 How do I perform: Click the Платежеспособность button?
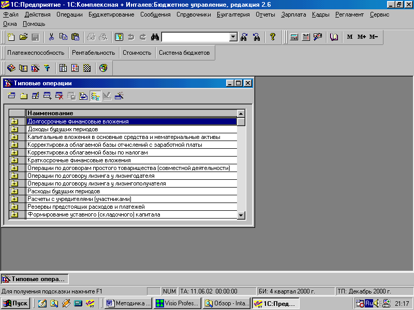(x=36, y=53)
